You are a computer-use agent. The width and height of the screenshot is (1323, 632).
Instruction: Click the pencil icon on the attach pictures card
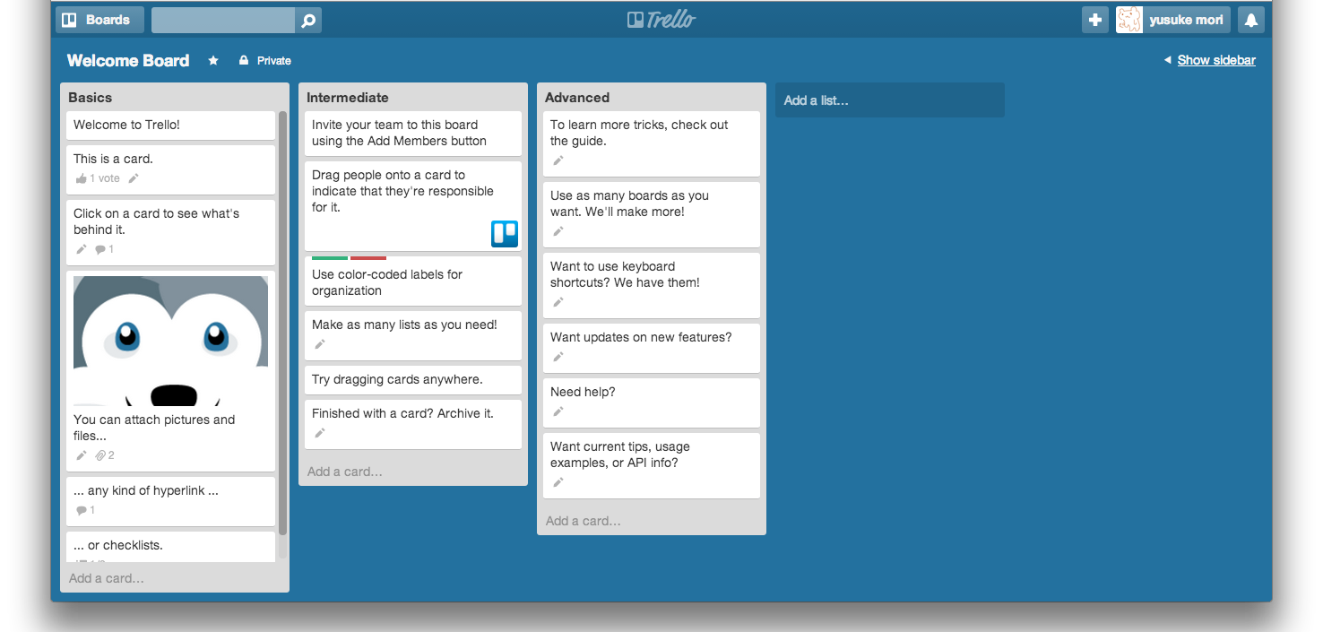click(82, 455)
